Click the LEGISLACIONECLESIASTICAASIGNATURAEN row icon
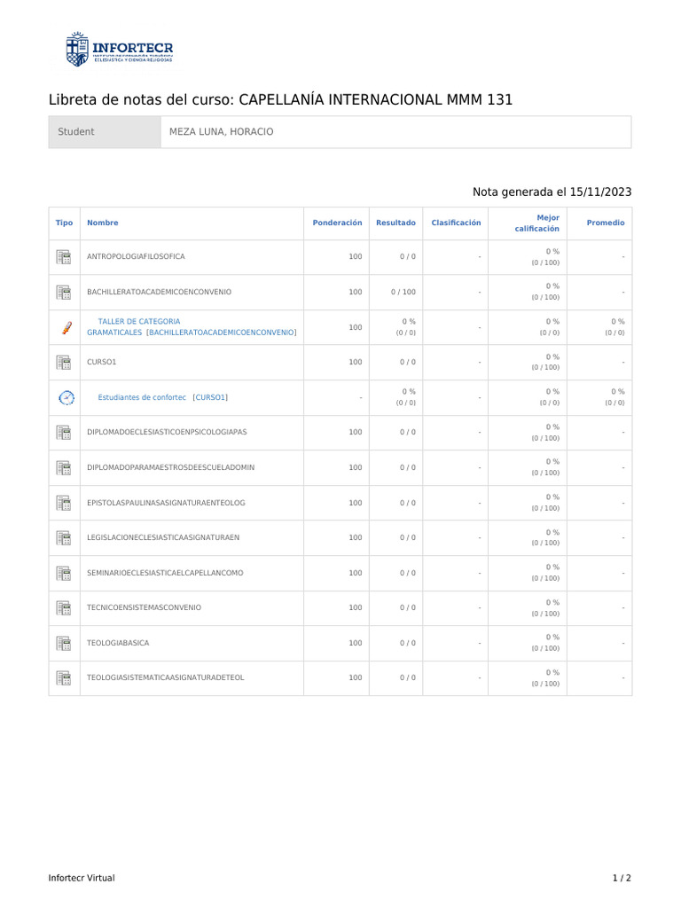This screenshot has height=908, width=681. 64,537
